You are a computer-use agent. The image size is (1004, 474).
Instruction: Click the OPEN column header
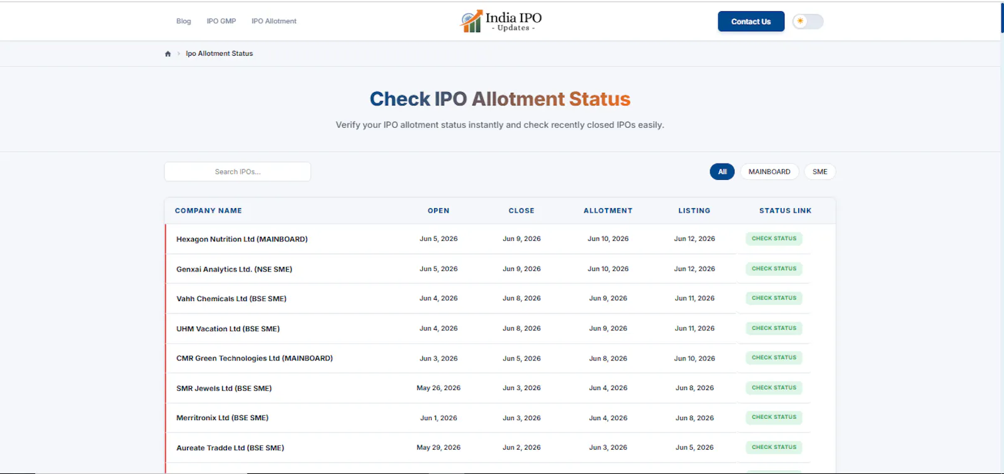[x=439, y=211]
